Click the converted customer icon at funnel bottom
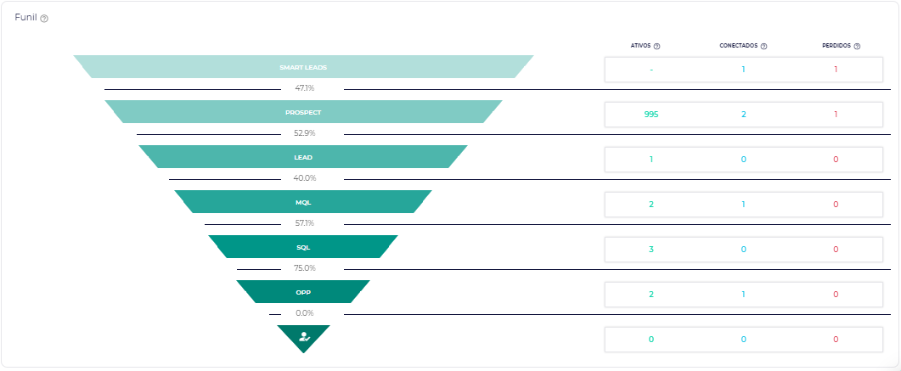This screenshot has height=371, width=901. pos(303,337)
